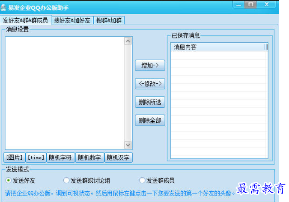Insert 随机汉字 into message
289x202 pixels.
tap(118, 158)
